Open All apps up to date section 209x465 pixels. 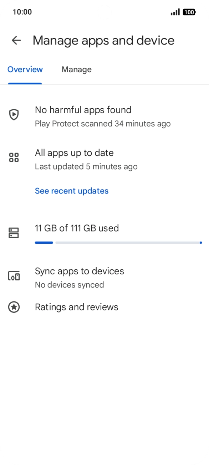click(104, 159)
